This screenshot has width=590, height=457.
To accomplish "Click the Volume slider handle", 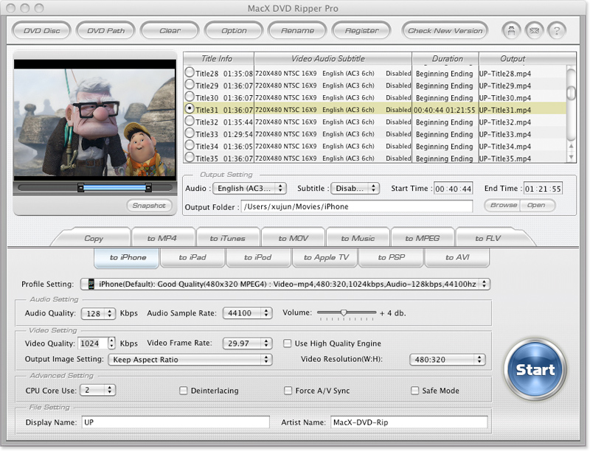I will (x=344, y=313).
